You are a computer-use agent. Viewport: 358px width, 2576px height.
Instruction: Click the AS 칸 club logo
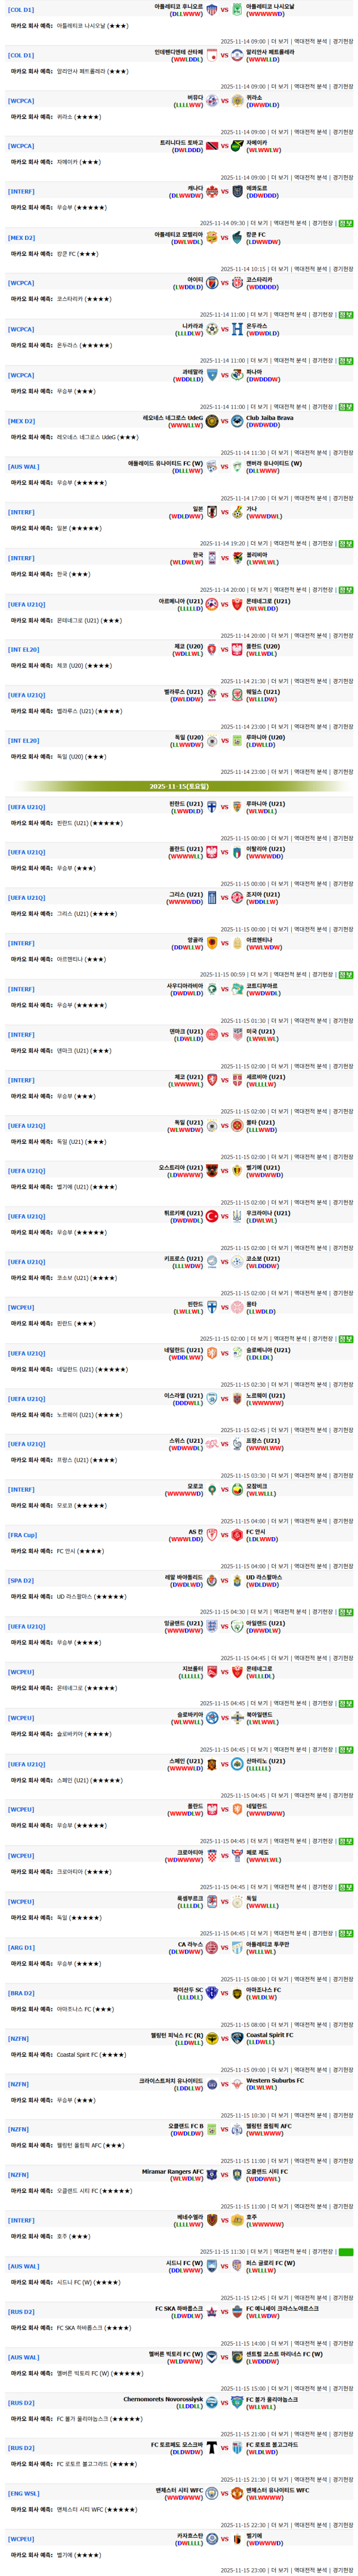tap(211, 1534)
